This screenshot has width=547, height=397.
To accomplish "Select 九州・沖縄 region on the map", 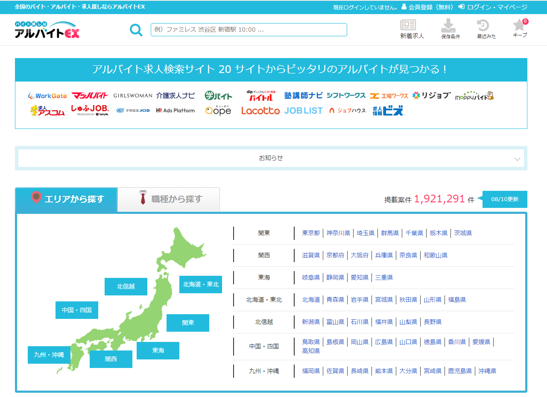I will click(x=49, y=355).
